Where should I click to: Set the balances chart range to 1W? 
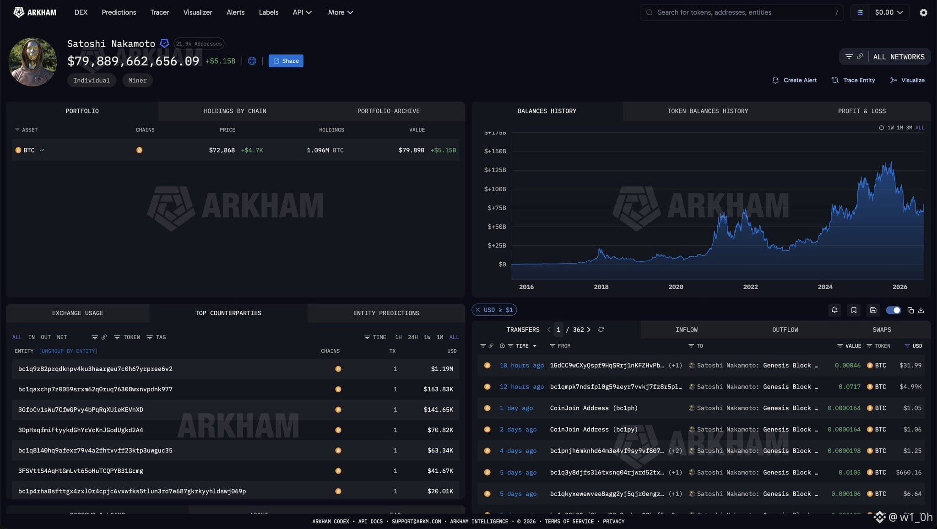[890, 128]
